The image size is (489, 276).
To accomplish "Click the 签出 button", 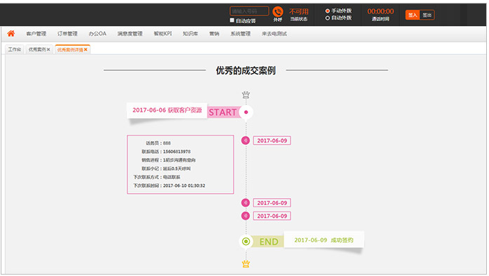I will click(x=427, y=15).
